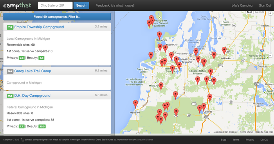Click the map zoom out minus button
The height and width of the screenshot is (144, 274).
[270, 56]
